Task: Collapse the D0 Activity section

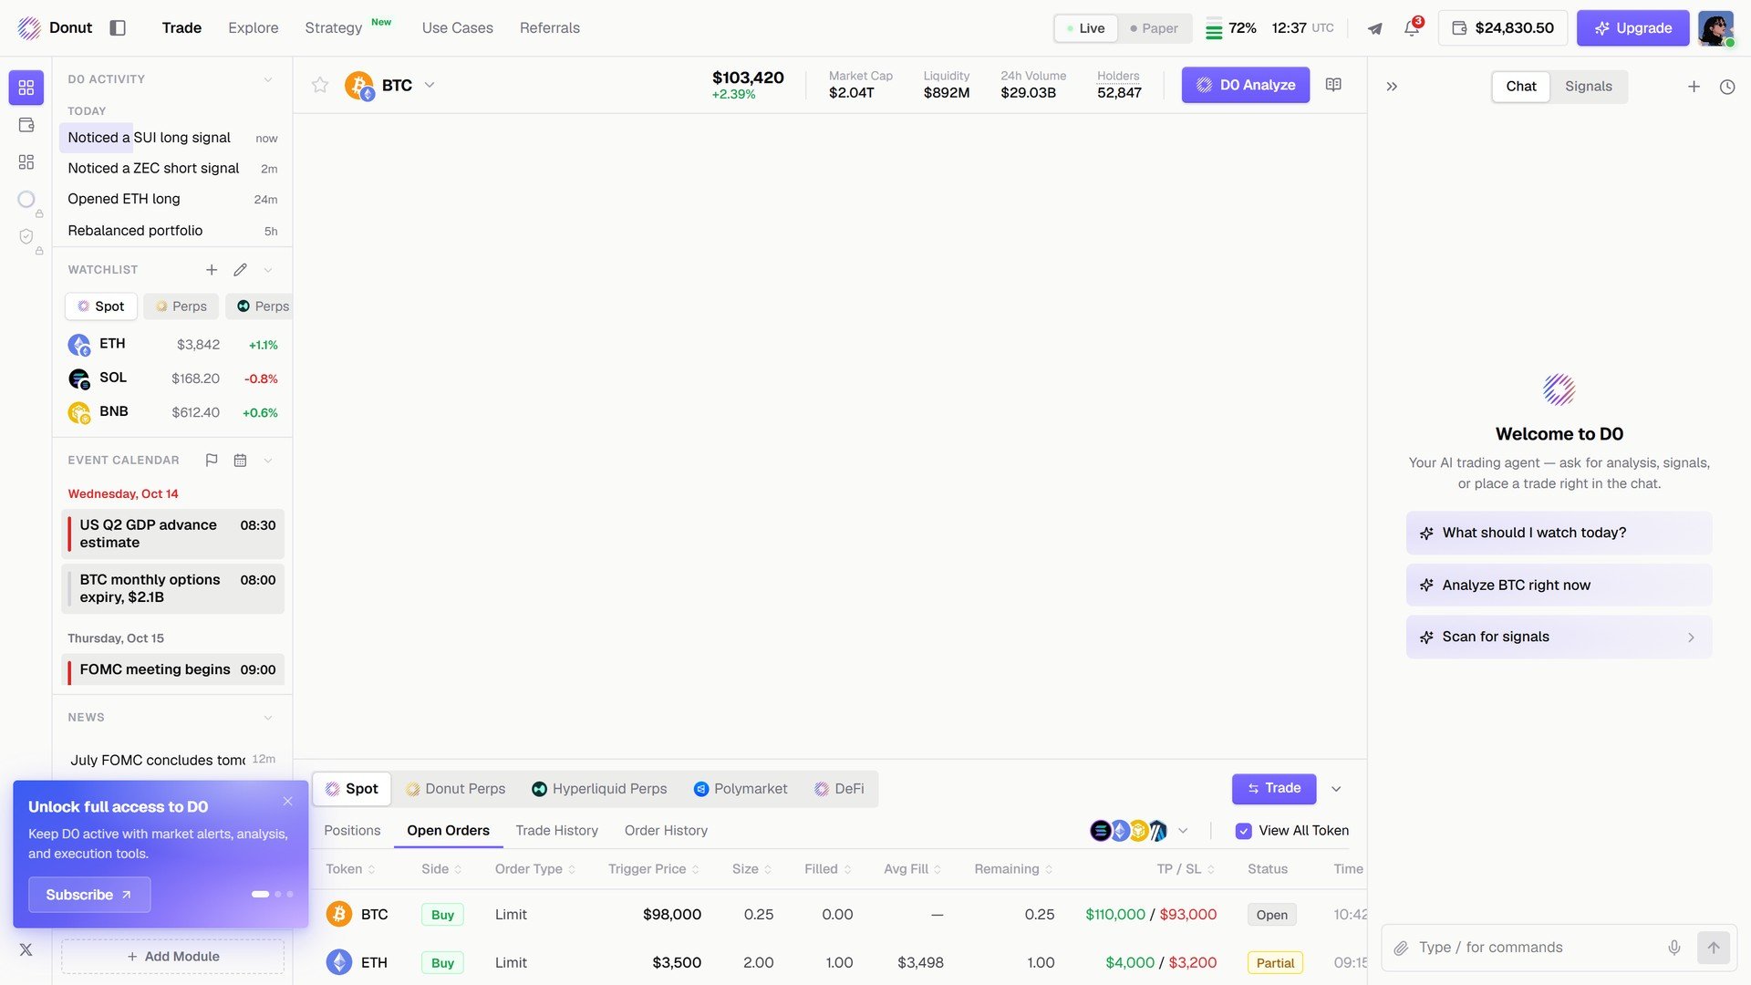Action: tap(268, 79)
